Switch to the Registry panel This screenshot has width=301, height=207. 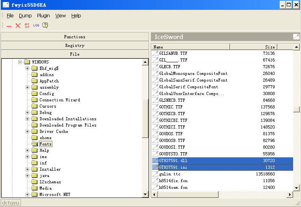(75, 45)
